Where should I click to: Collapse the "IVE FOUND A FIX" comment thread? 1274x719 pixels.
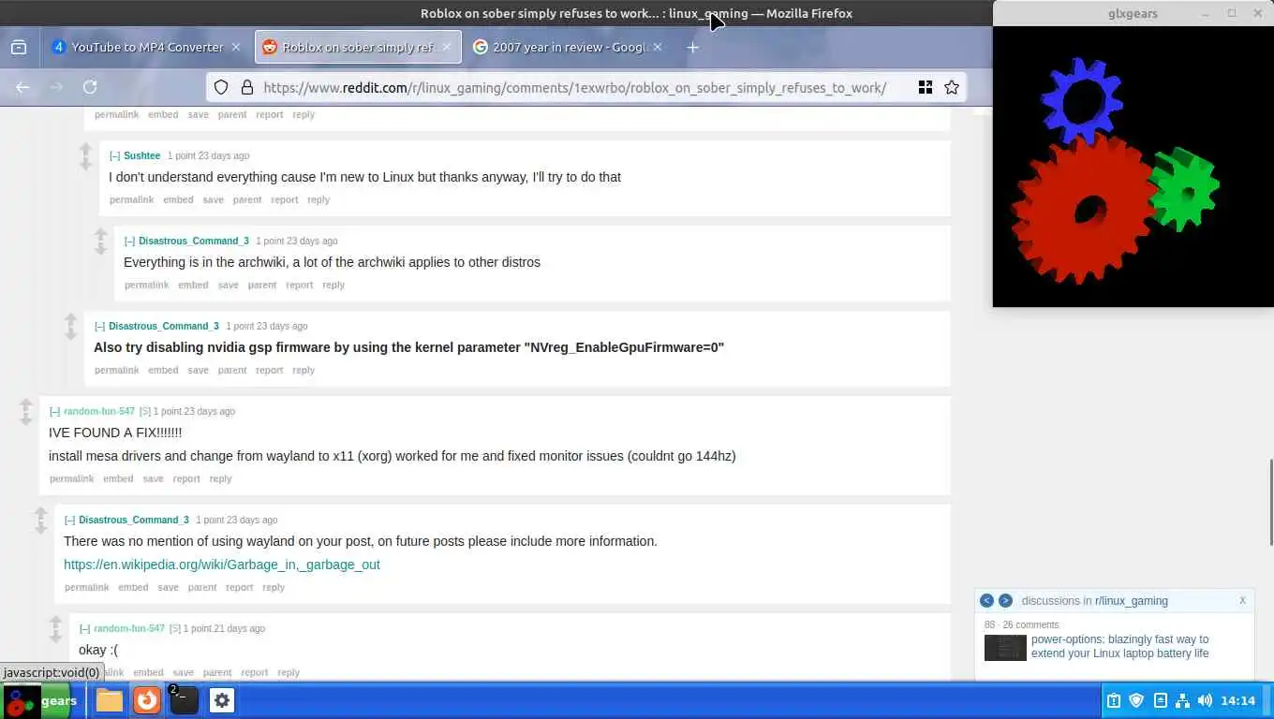(54, 412)
